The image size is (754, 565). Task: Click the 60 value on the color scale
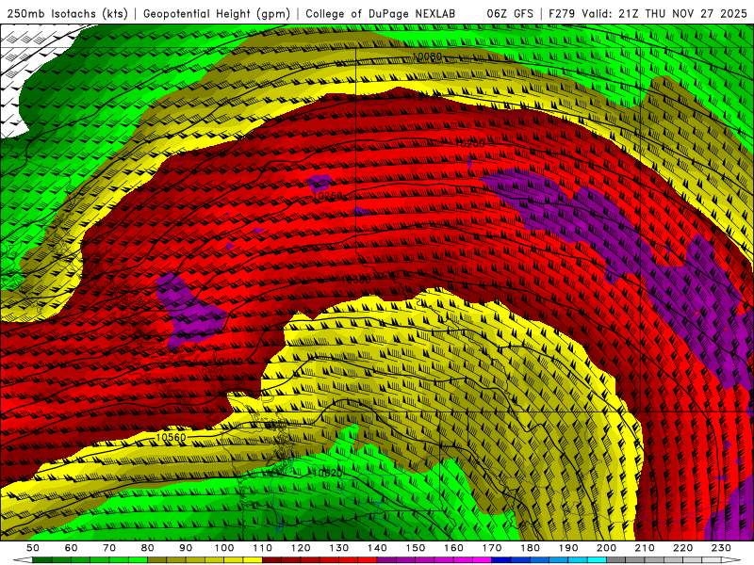[x=72, y=548]
